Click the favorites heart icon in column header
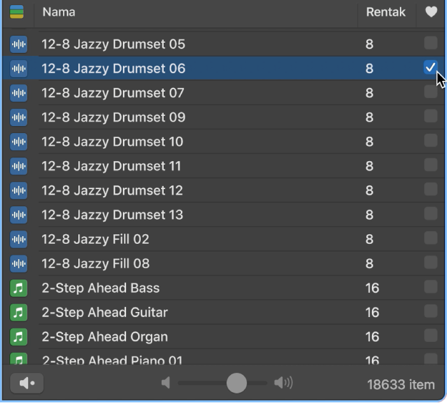This screenshot has width=447, height=403. click(x=431, y=12)
